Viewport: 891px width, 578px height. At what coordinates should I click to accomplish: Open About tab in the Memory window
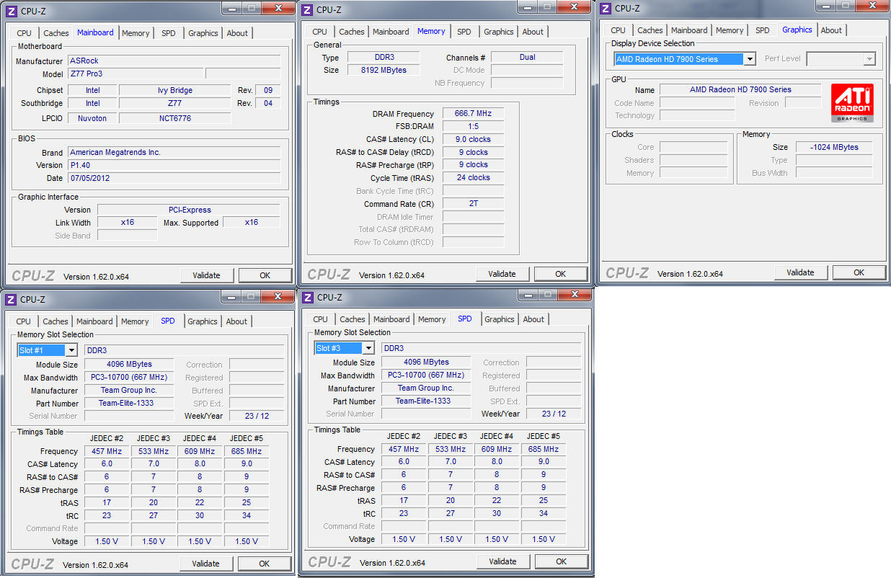coord(533,32)
